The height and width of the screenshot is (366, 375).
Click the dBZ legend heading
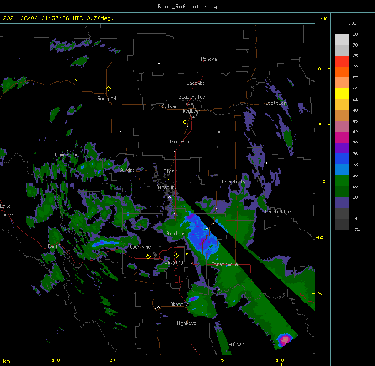[x=352, y=23]
